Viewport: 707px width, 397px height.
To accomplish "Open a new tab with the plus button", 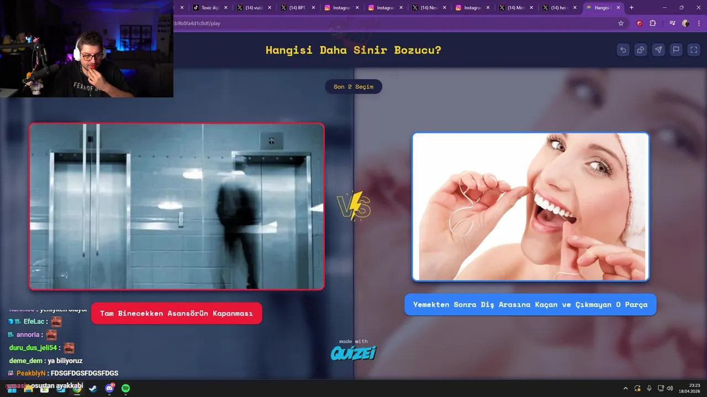I will click(x=631, y=8).
